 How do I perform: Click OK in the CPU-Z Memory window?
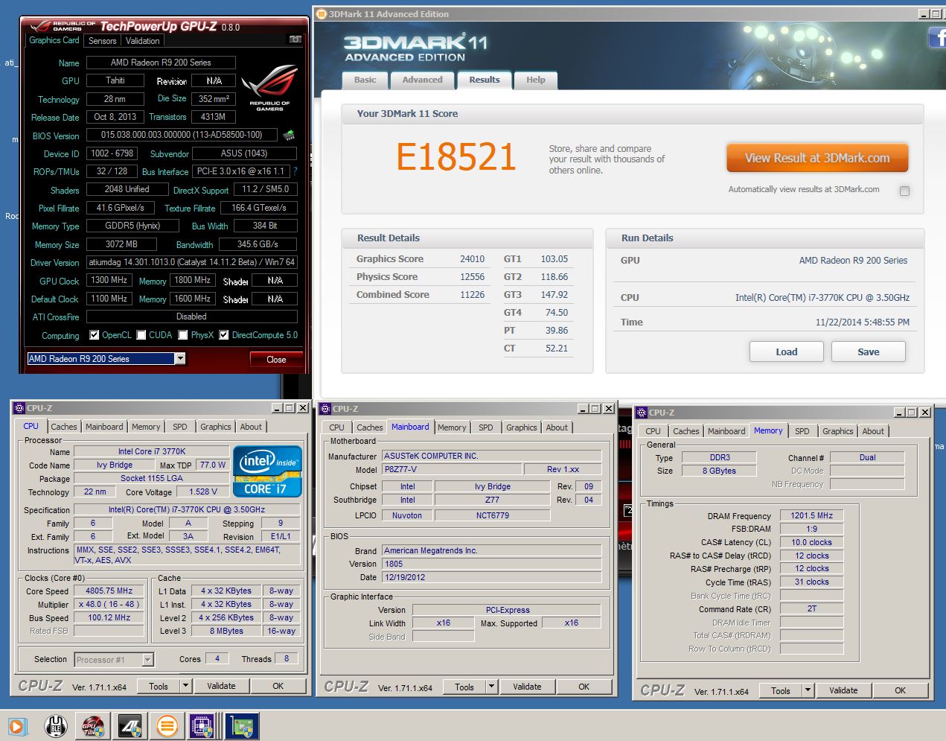900,690
